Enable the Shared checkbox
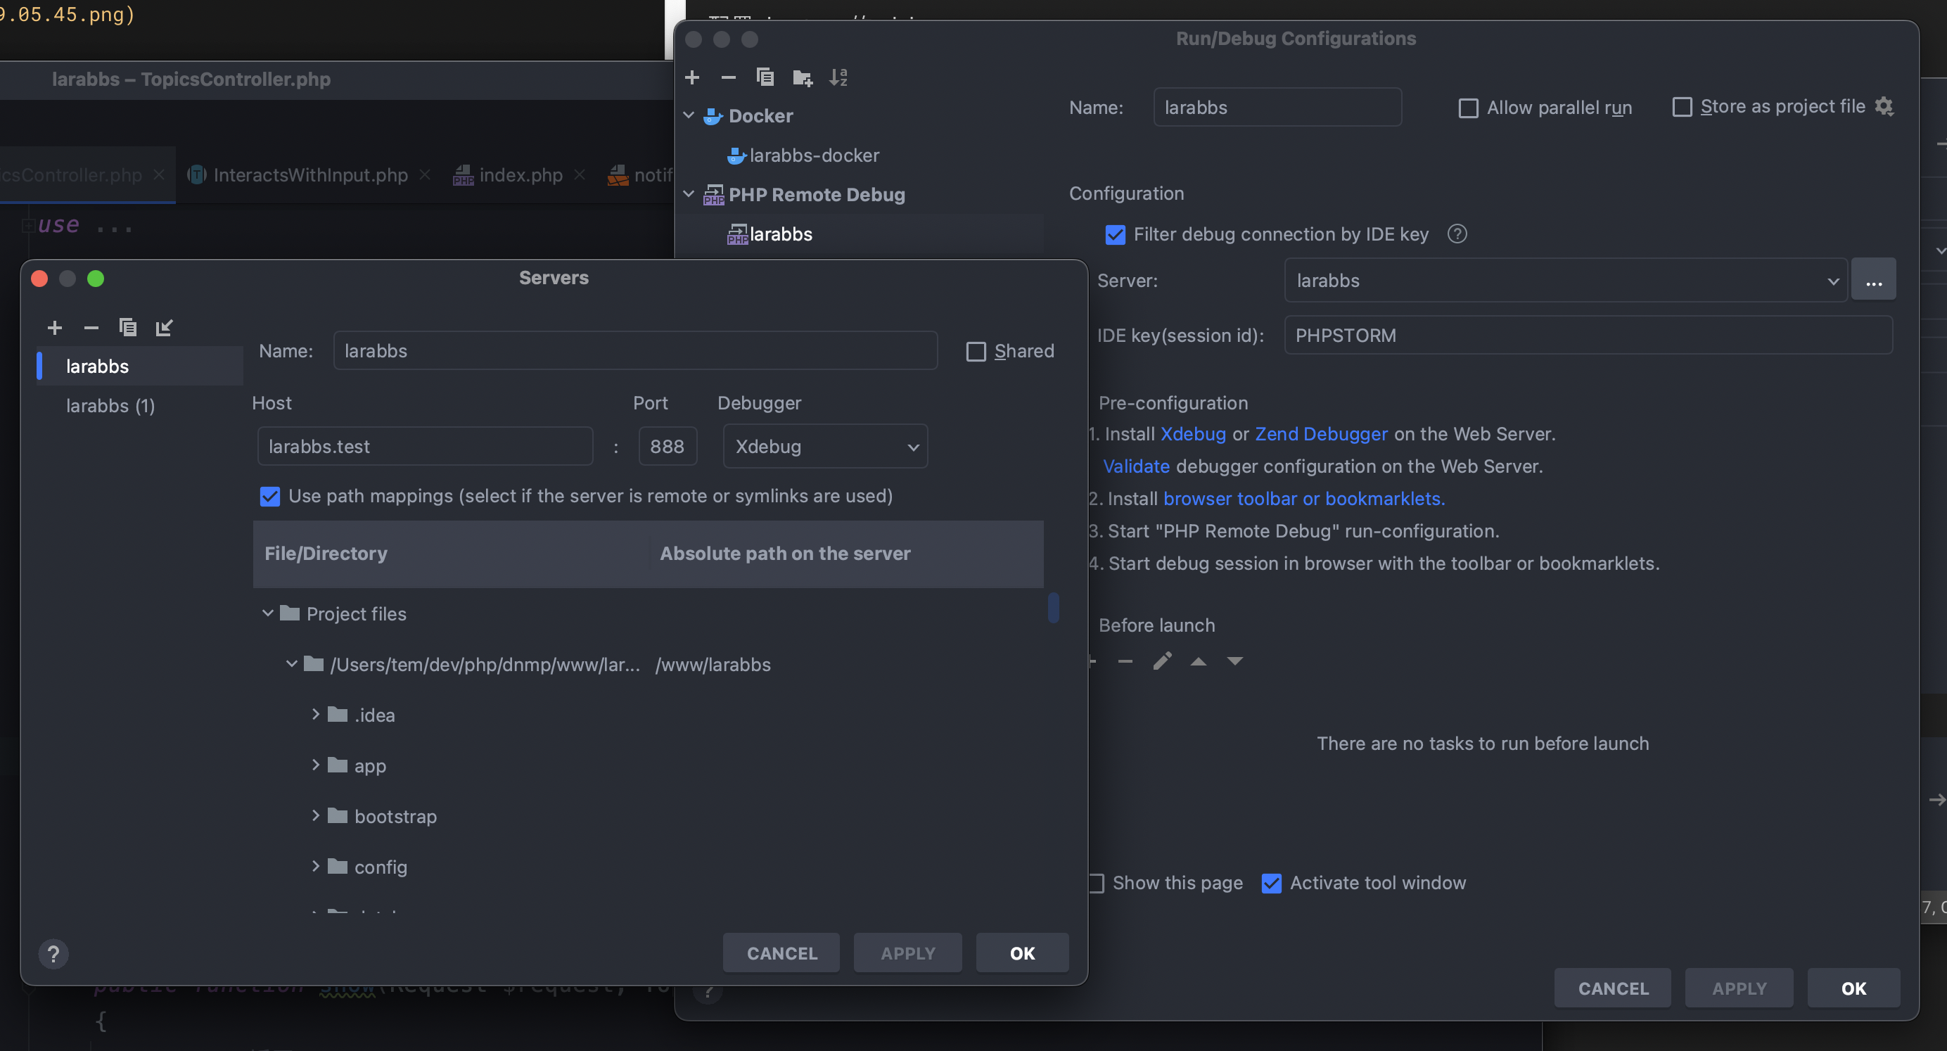The image size is (1947, 1051). [x=976, y=352]
